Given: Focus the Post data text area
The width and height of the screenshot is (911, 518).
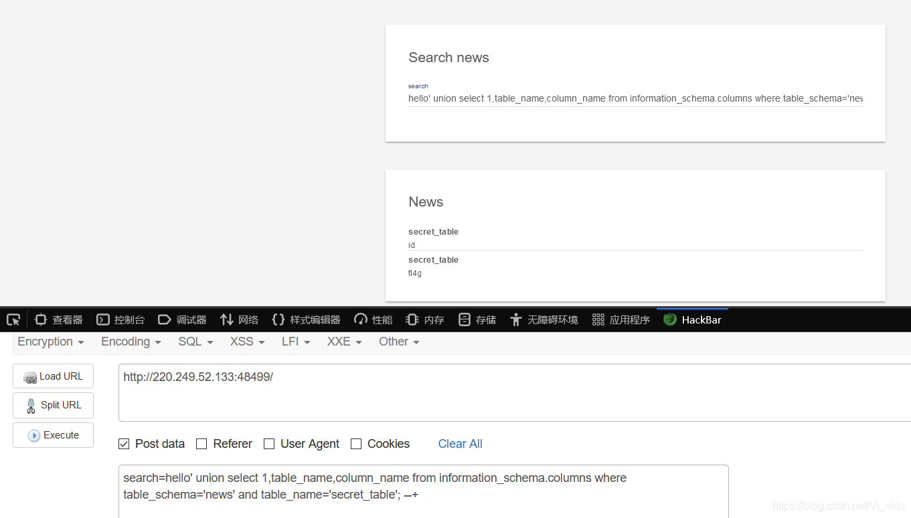Looking at the screenshot, I should [x=423, y=491].
